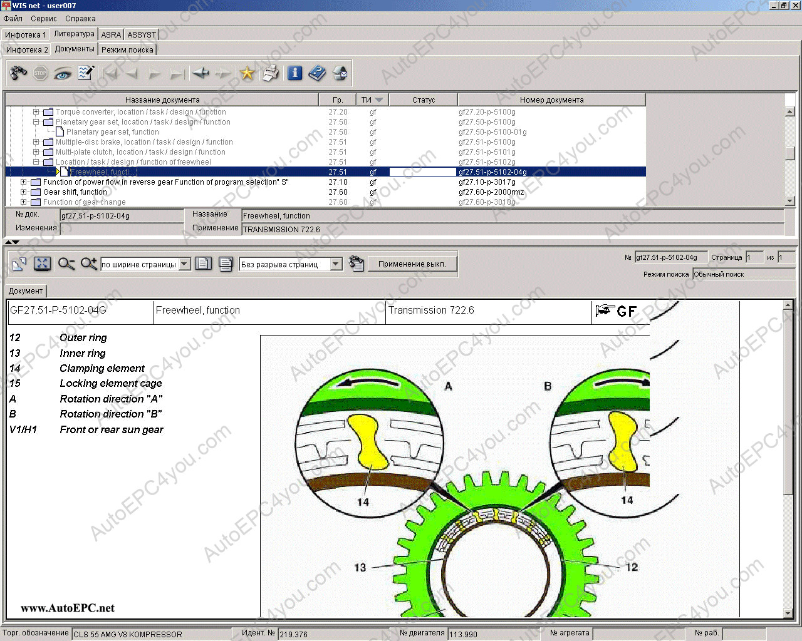Open the blue info icon
This screenshot has height=641, width=802.
(294, 73)
